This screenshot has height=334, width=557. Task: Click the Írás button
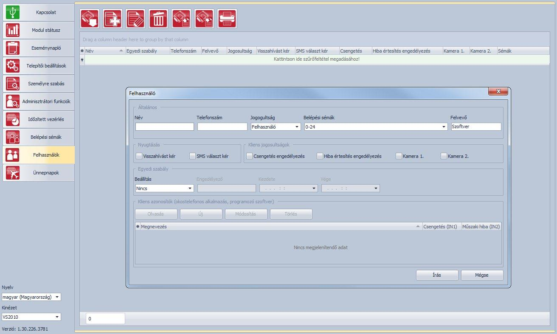437,275
